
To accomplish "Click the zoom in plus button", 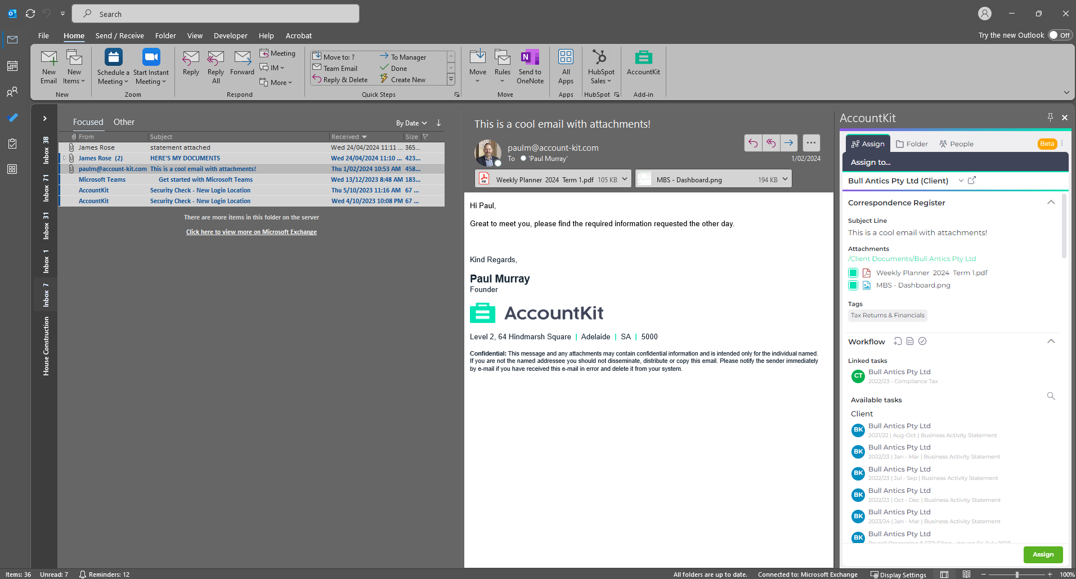I will pyautogui.click(x=1050, y=574).
